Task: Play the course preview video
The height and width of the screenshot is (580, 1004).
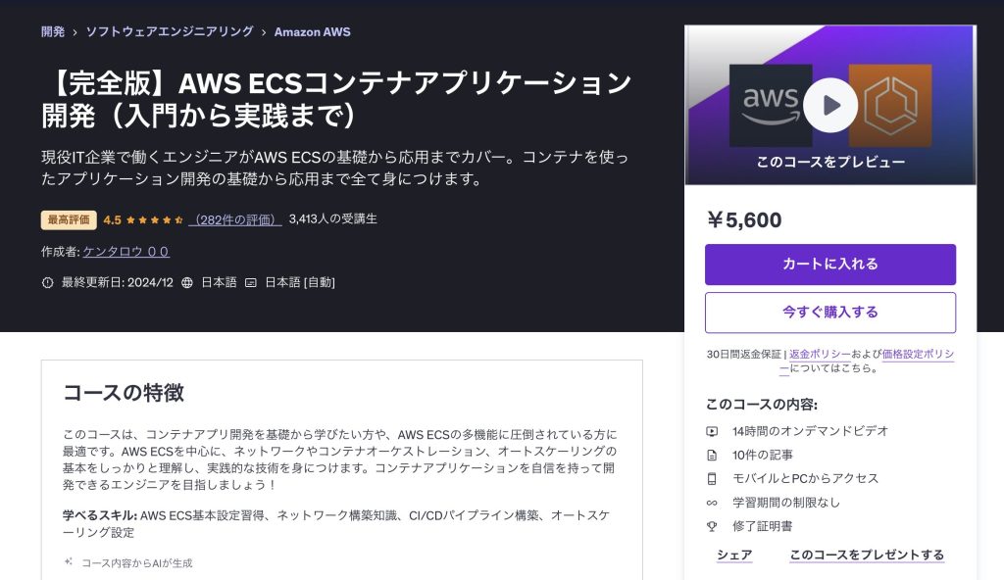Action: pos(829,104)
